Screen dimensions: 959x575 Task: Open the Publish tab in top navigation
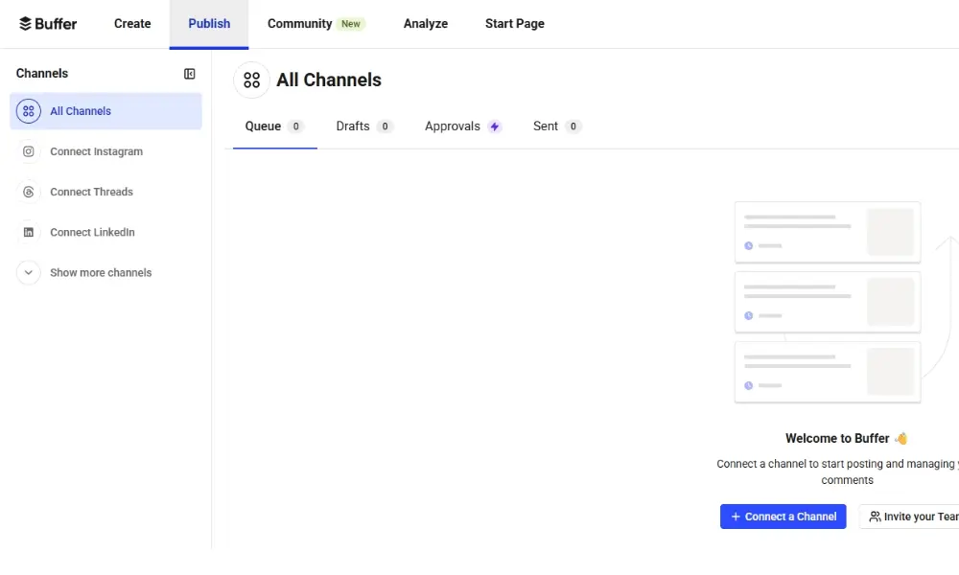point(209,24)
